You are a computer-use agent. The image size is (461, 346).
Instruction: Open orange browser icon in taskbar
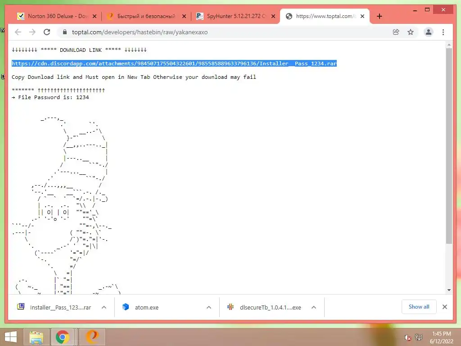coord(92,337)
